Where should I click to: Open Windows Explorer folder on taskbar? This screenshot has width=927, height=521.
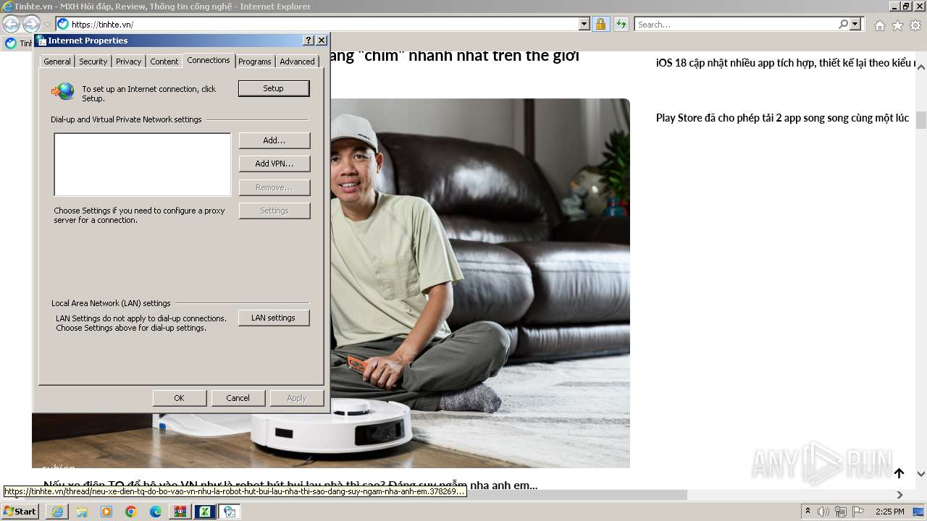coord(82,512)
